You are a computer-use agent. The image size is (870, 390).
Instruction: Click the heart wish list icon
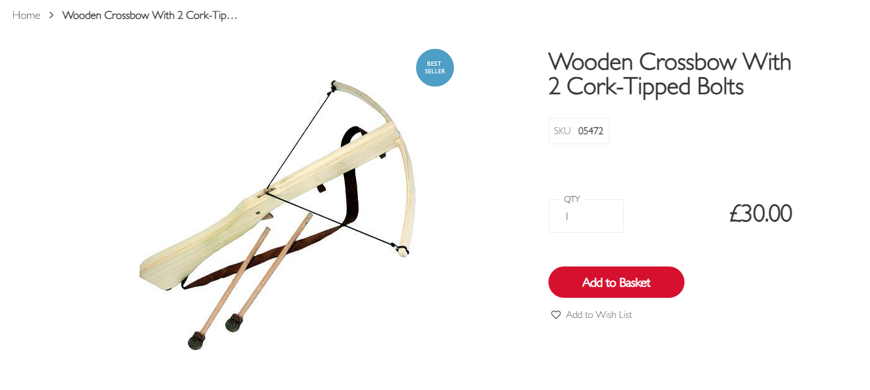click(x=555, y=315)
